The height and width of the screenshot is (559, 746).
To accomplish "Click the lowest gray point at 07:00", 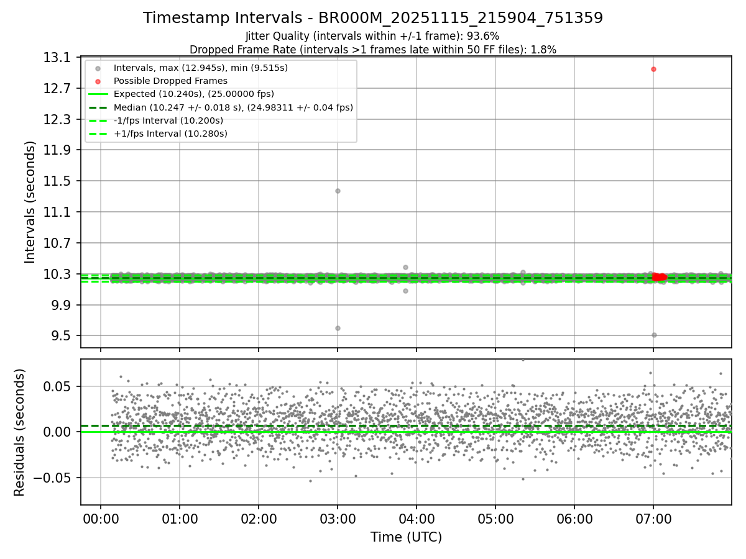I will point(654,335).
